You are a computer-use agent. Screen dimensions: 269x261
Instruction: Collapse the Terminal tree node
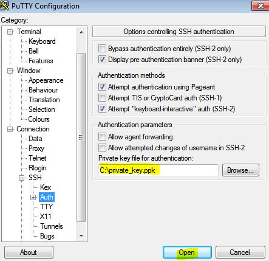coord(10,32)
